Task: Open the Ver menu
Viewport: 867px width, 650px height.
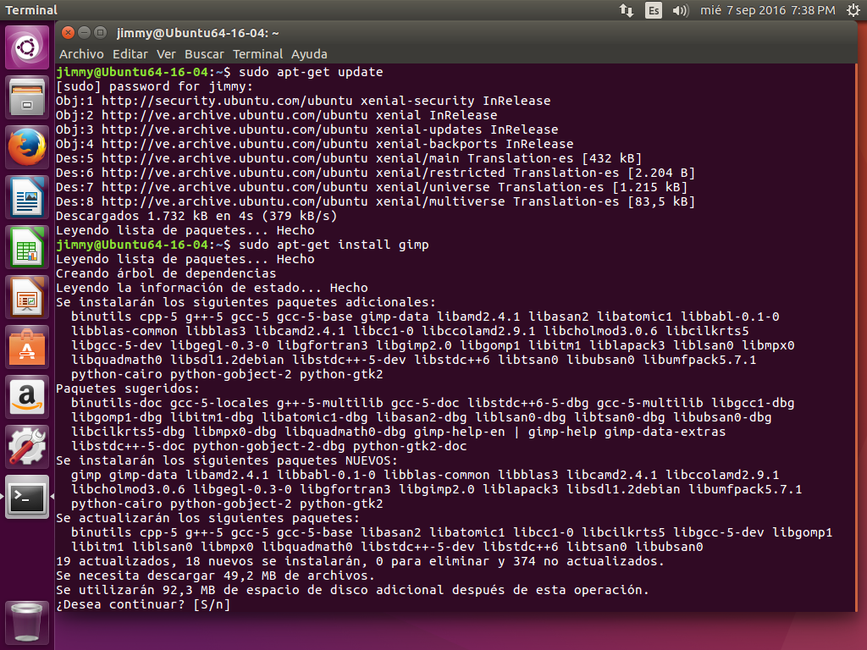Action: [166, 53]
